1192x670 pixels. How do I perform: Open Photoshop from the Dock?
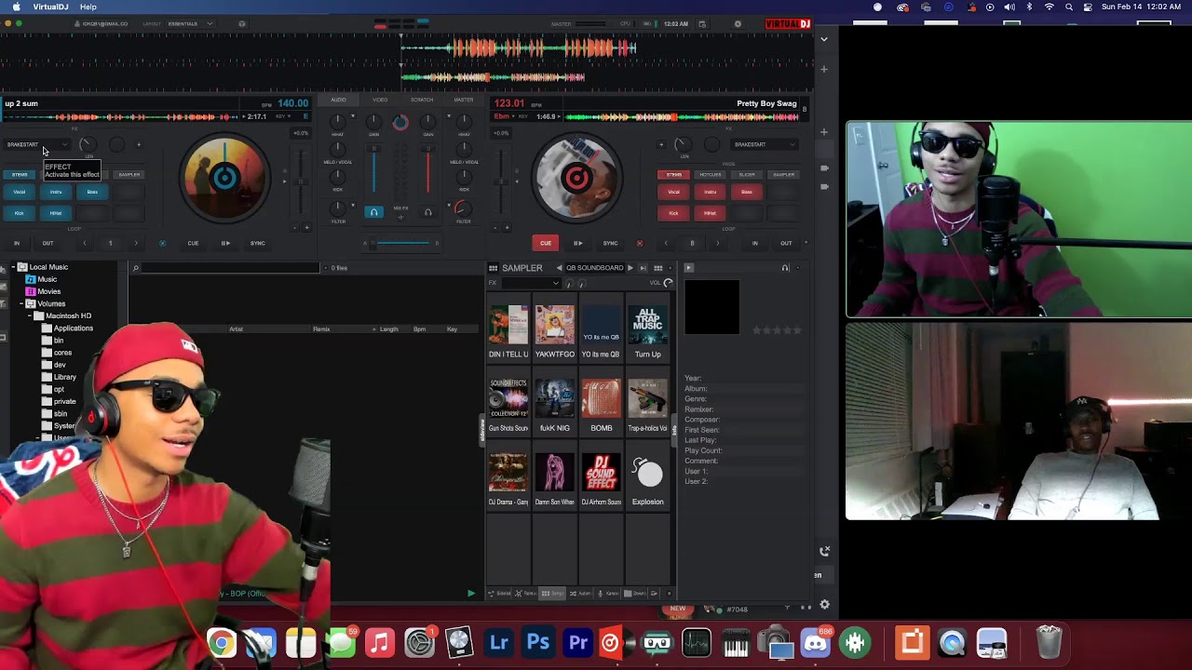click(x=538, y=642)
